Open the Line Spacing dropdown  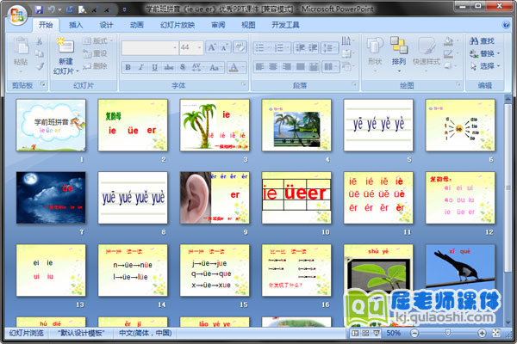(330, 48)
